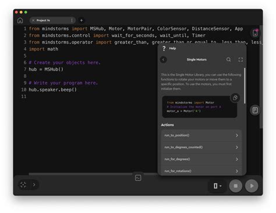
Task: Stop the running program
Action: coord(236,186)
